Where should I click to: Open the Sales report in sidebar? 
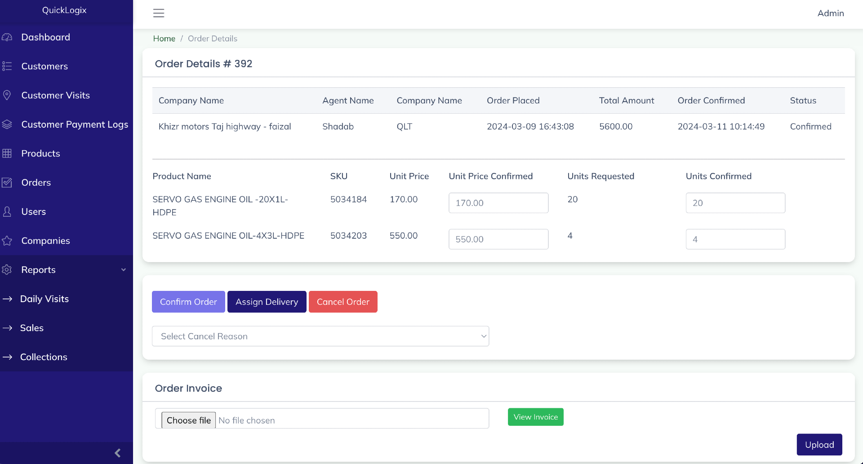coord(31,328)
